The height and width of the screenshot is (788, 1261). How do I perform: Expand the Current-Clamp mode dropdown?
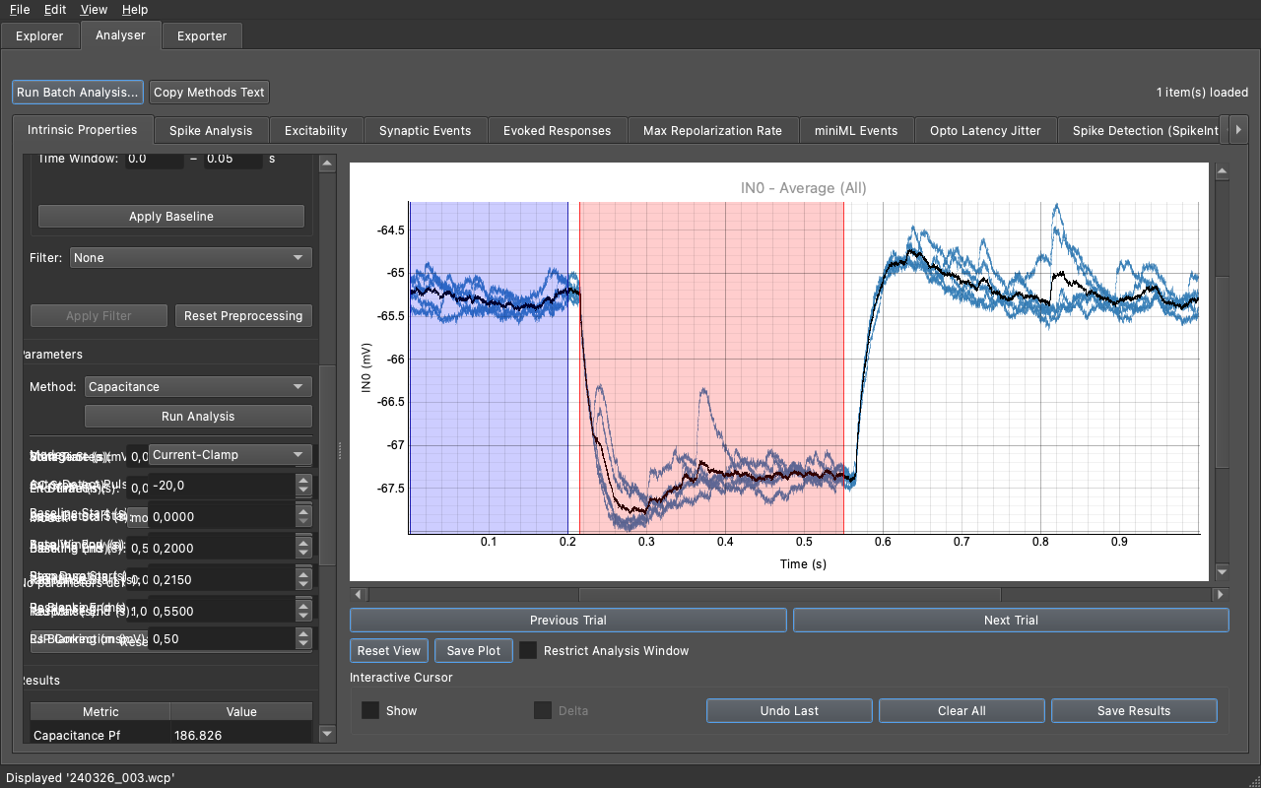tap(230, 454)
